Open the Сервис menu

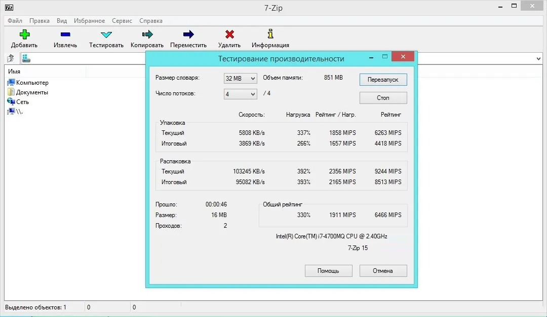122,21
